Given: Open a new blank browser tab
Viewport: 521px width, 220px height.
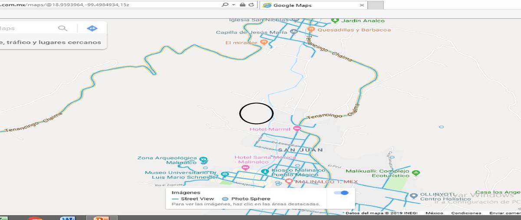Looking at the screenshot, I should coord(376,5).
